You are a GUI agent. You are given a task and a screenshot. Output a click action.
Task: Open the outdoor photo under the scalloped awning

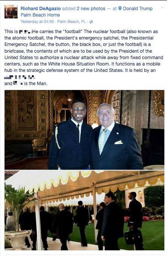tap(84, 210)
